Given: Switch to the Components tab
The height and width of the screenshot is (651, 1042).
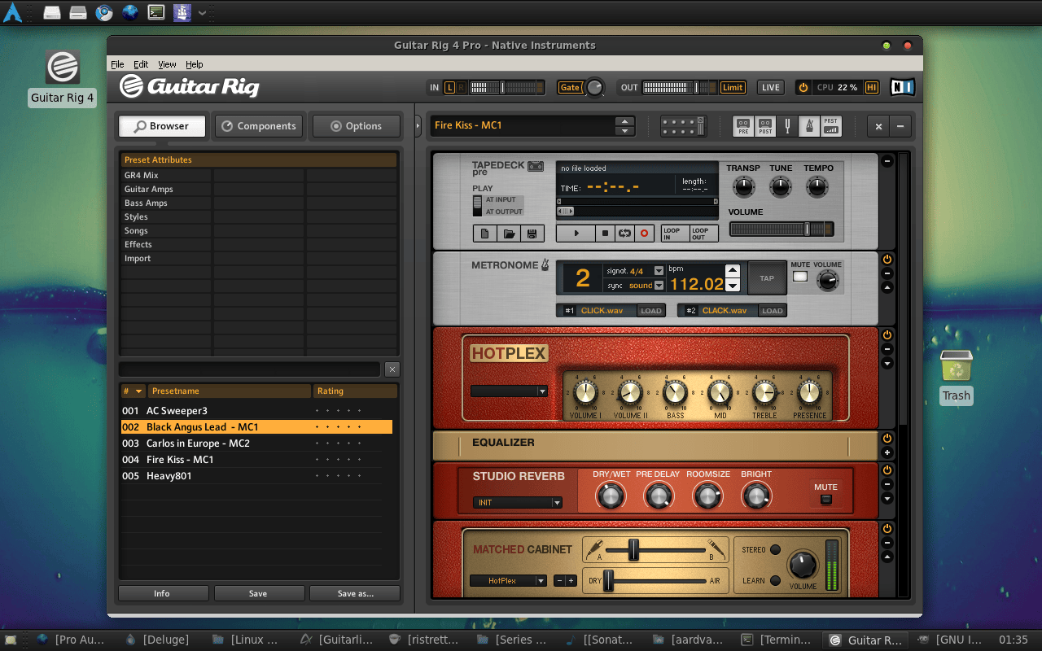Looking at the screenshot, I should tap(259, 126).
